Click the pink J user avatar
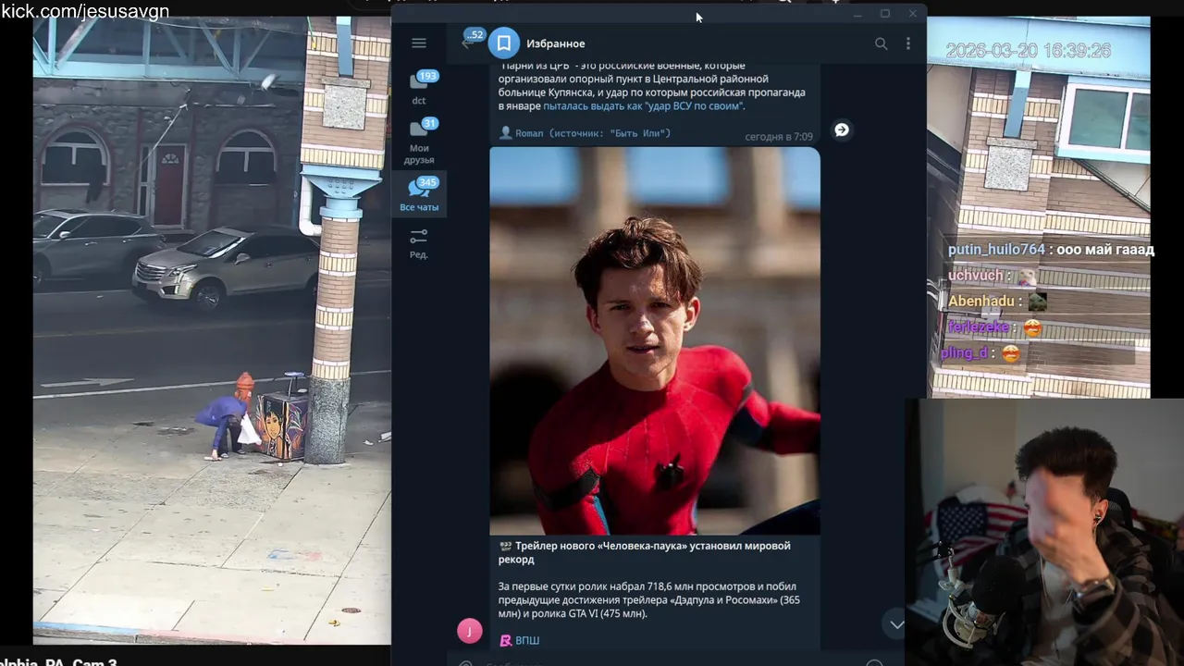This screenshot has width=1184, height=666. 470,631
